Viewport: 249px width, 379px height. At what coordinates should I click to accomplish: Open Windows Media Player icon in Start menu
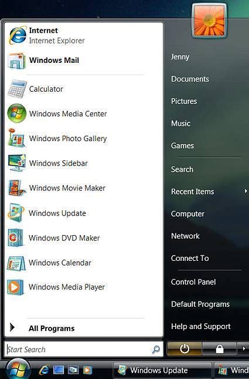[15, 287]
